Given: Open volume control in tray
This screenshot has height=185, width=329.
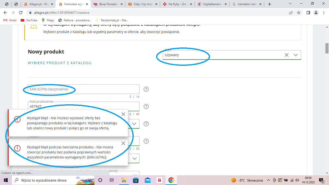Looking at the screenshot, I should pyautogui.click(x=297, y=180).
